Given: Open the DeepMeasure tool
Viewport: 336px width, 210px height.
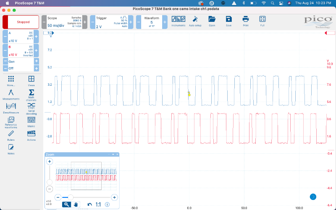Looking at the screenshot, I should click(11, 108).
